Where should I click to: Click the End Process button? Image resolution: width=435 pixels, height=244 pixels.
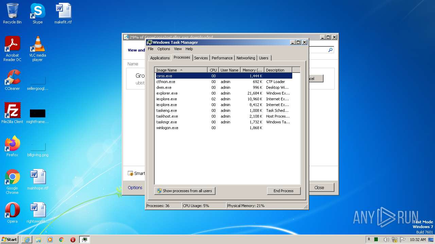click(x=283, y=191)
